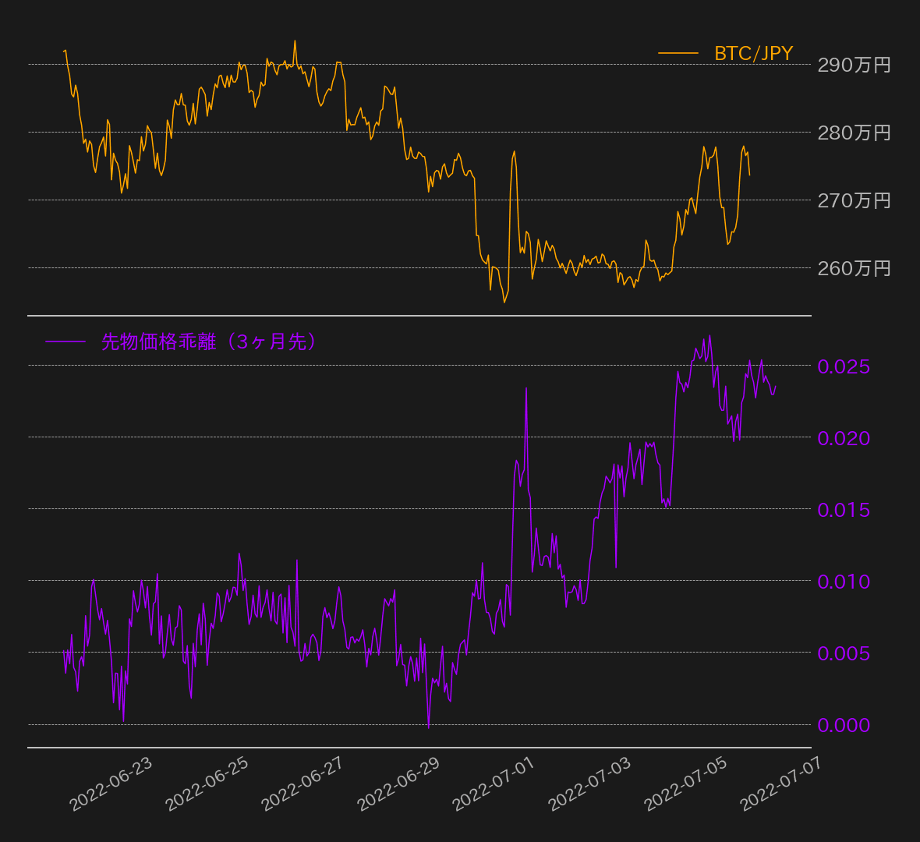The image size is (920, 842).
Task: Choose the 2022-07-01 date on the axis
Action: [x=494, y=784]
